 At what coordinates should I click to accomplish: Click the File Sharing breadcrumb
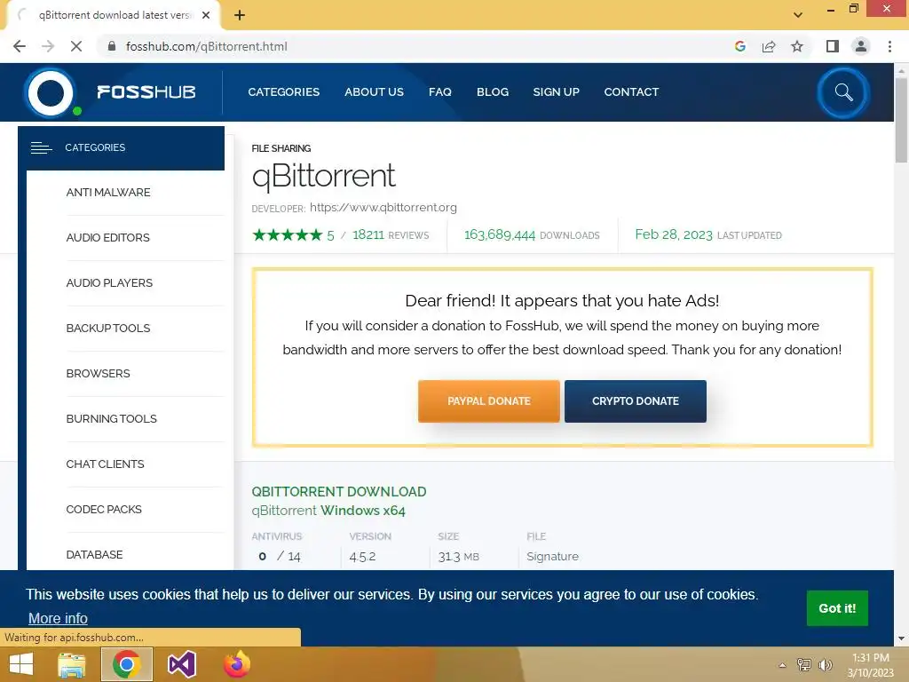pos(281,148)
